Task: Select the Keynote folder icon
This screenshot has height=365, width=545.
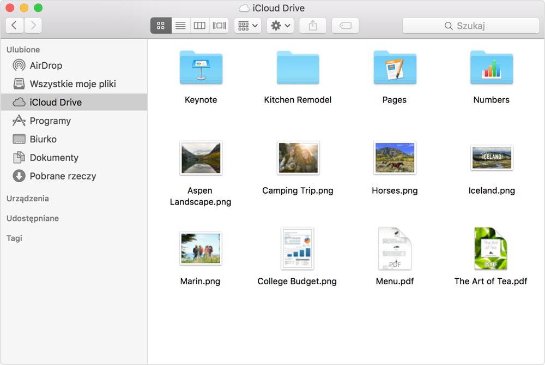Action: click(201, 68)
